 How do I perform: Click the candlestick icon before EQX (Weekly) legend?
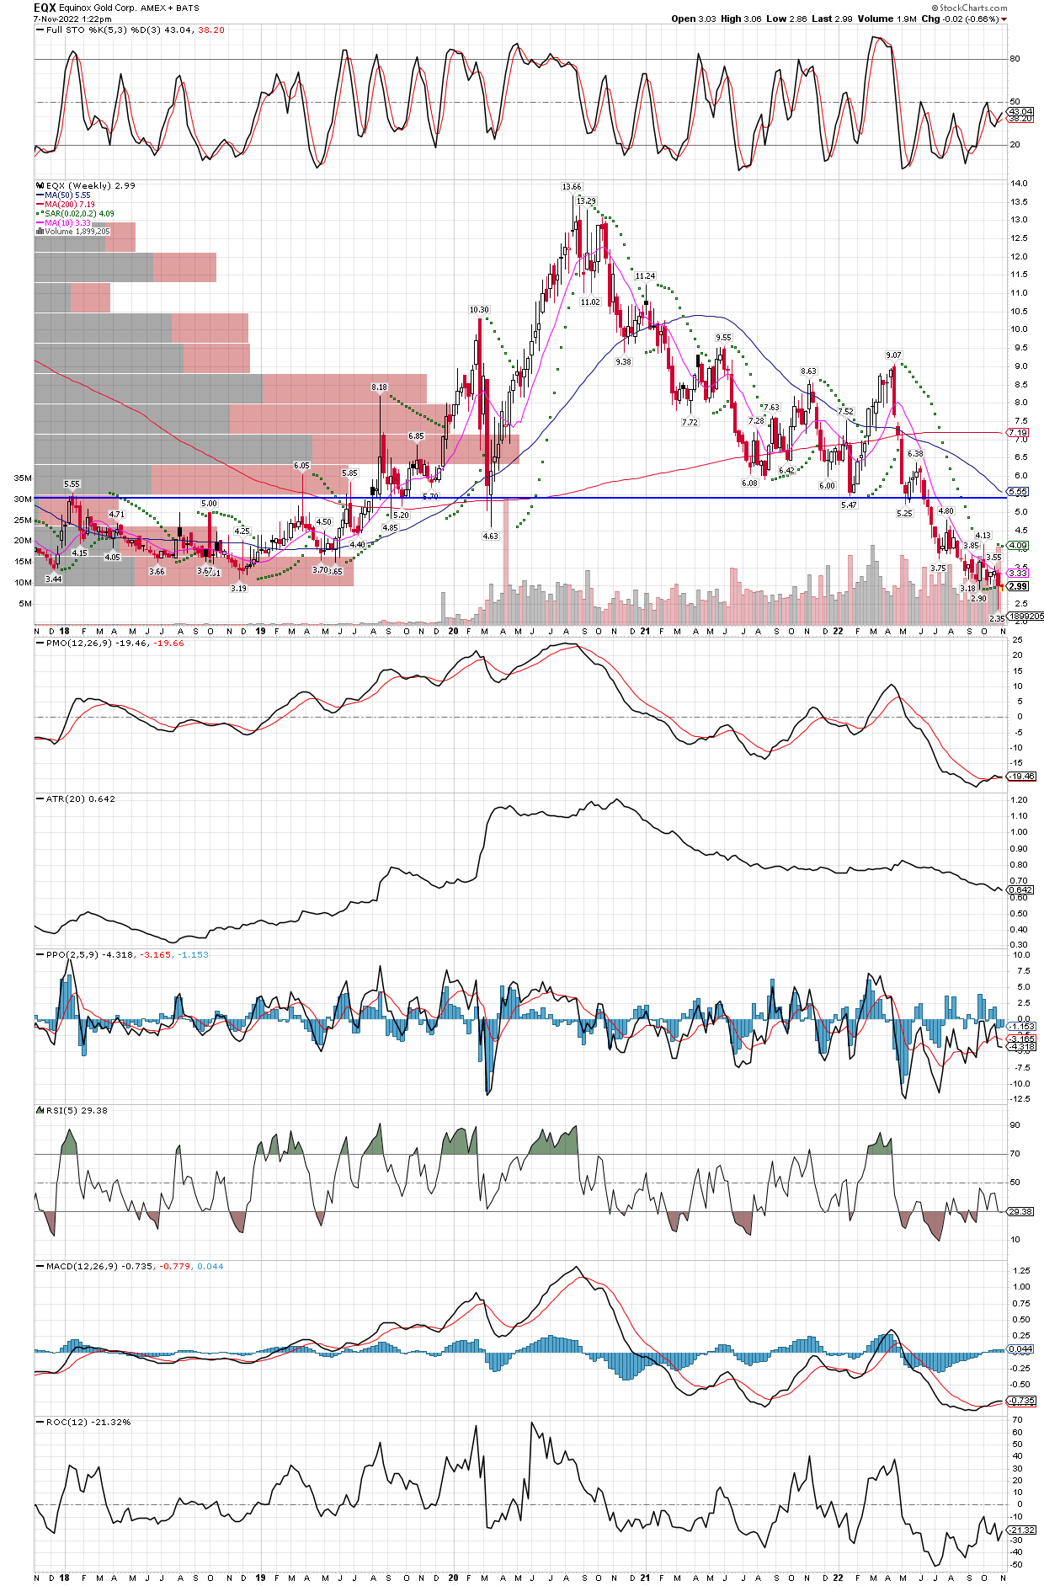pyautogui.click(x=40, y=186)
